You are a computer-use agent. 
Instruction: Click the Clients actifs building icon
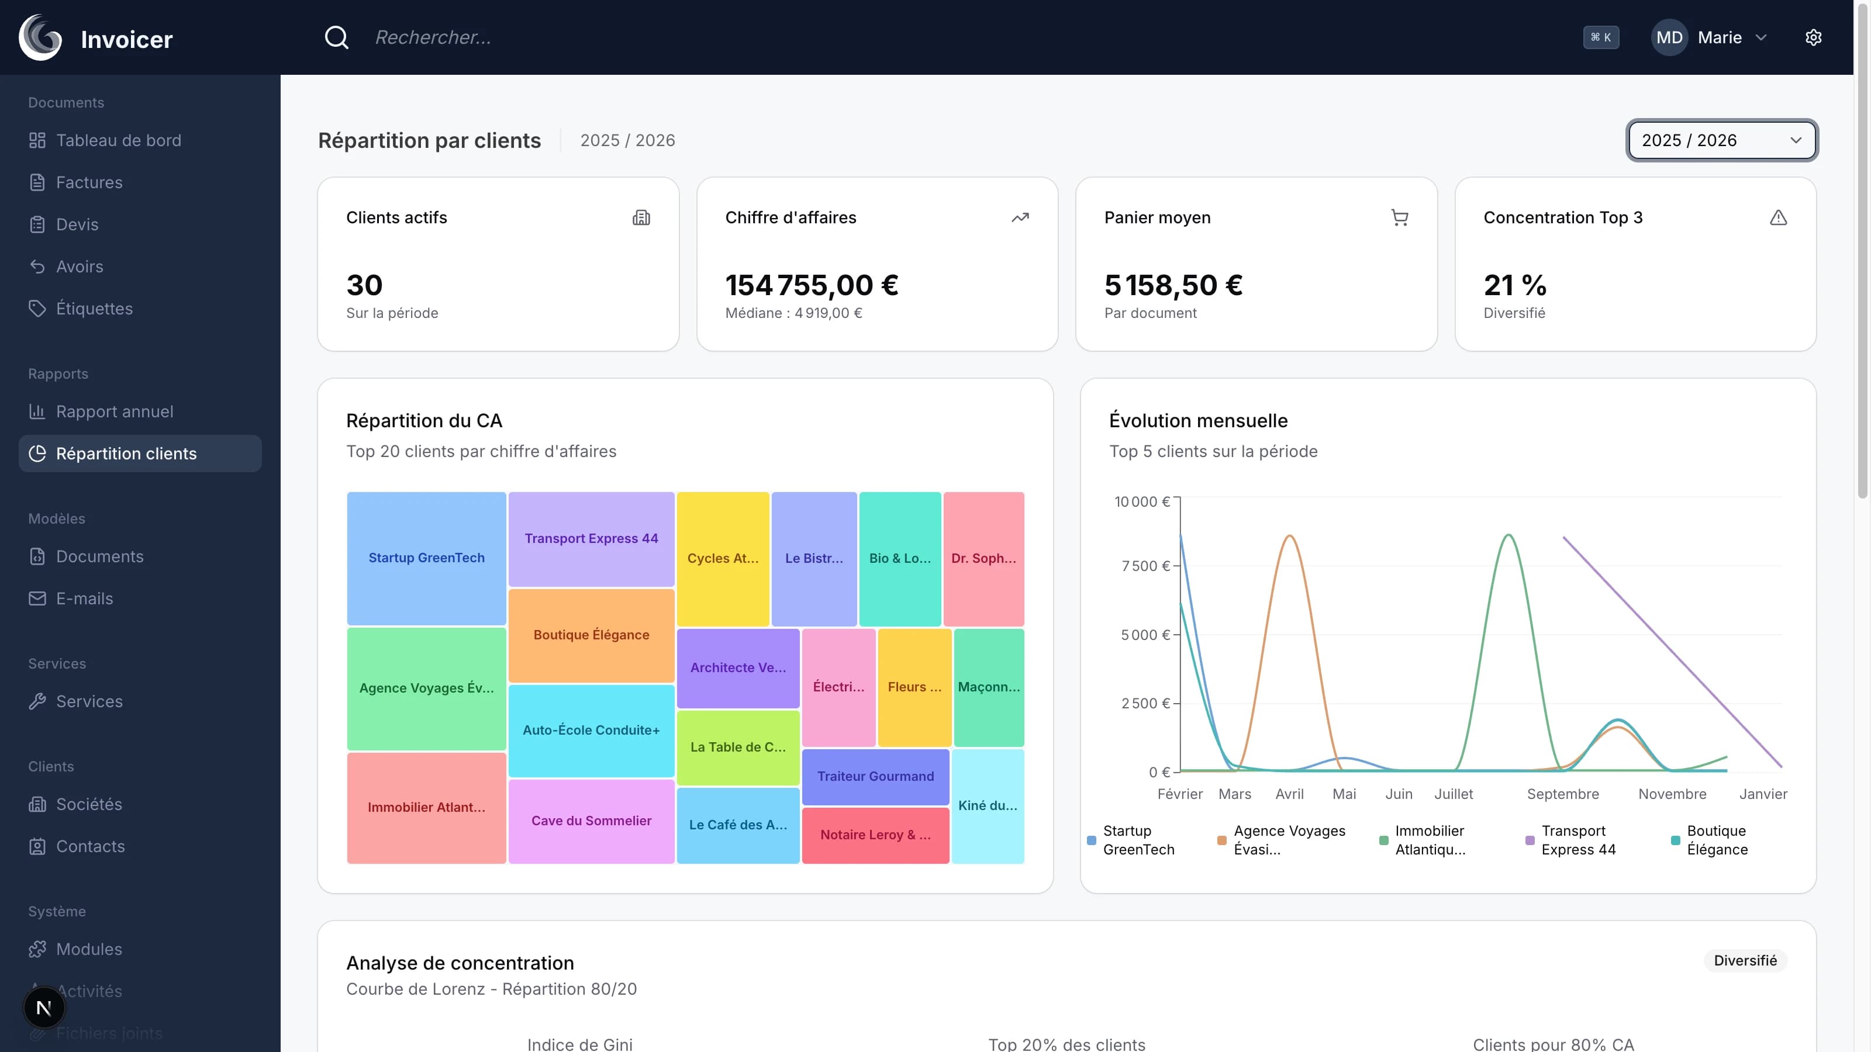[x=641, y=218]
